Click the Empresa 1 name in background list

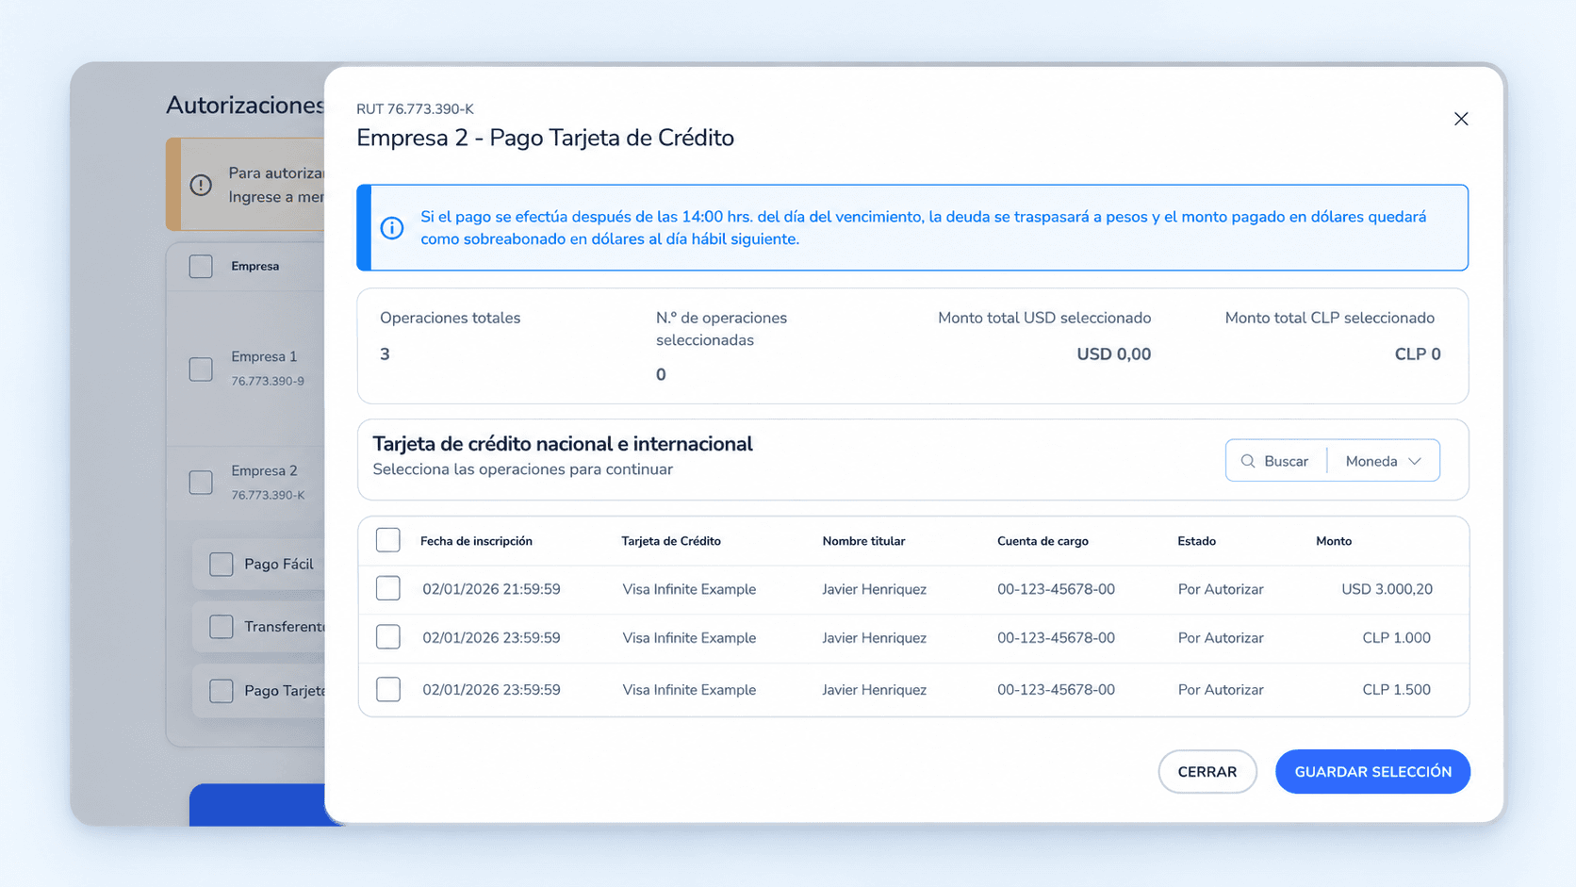(264, 356)
